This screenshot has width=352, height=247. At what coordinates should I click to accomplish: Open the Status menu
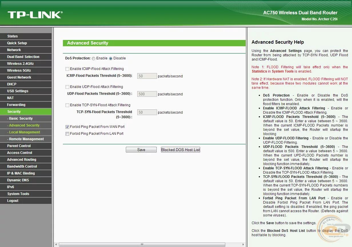point(26,36)
